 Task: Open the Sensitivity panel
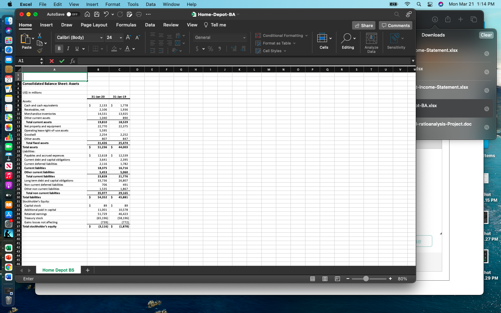coord(396,42)
